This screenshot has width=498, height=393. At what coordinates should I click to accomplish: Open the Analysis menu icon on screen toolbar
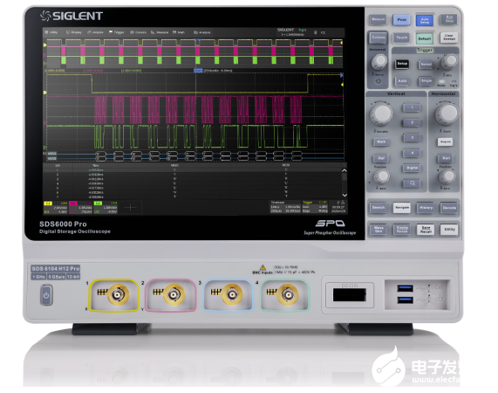[x=202, y=32]
